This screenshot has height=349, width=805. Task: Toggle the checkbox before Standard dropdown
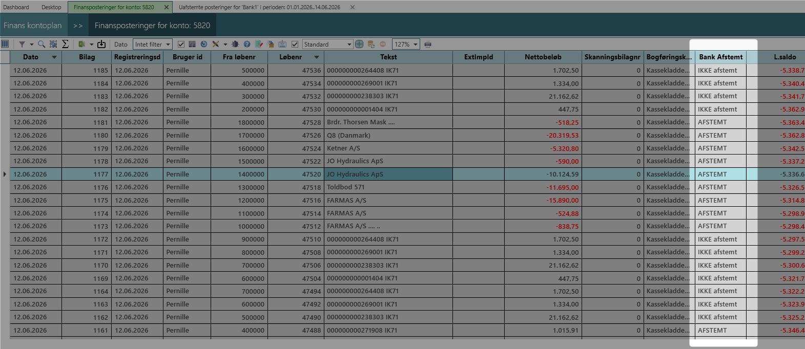point(295,44)
